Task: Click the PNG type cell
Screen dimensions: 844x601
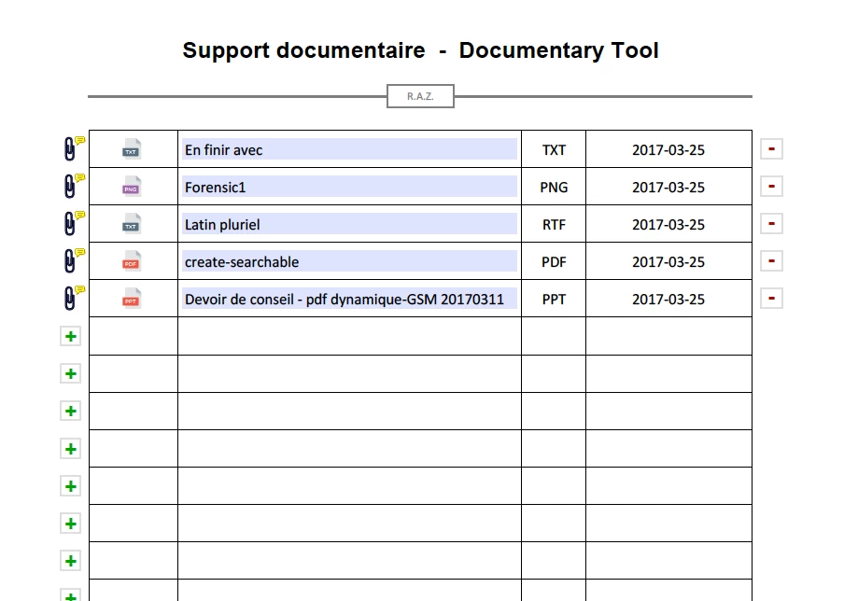Action: pyautogui.click(x=554, y=187)
